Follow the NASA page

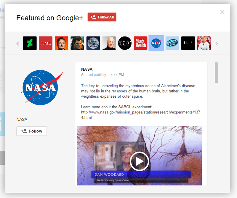click(x=32, y=131)
